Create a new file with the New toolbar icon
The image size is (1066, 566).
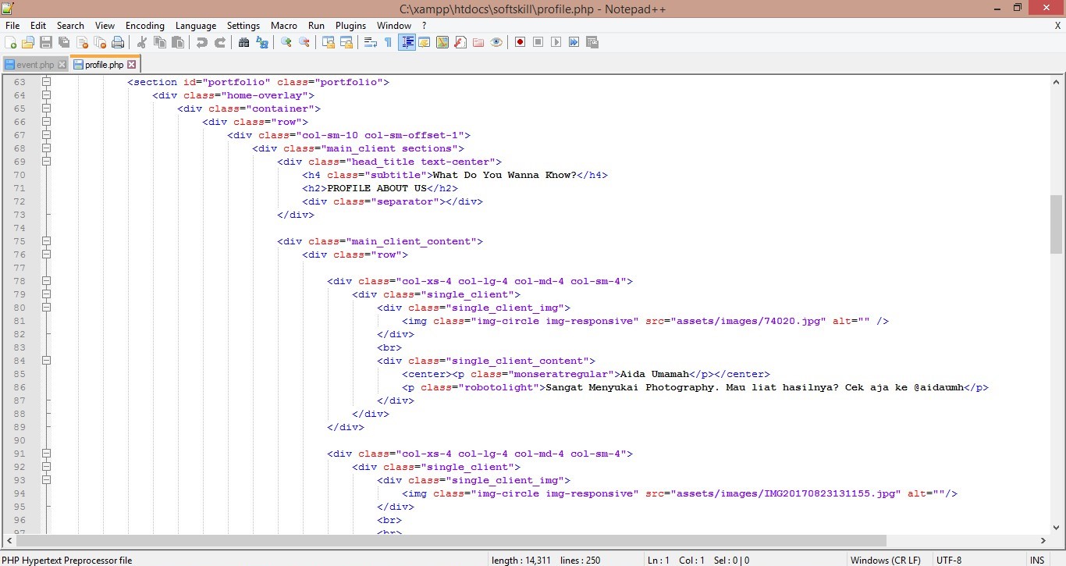tap(10, 42)
